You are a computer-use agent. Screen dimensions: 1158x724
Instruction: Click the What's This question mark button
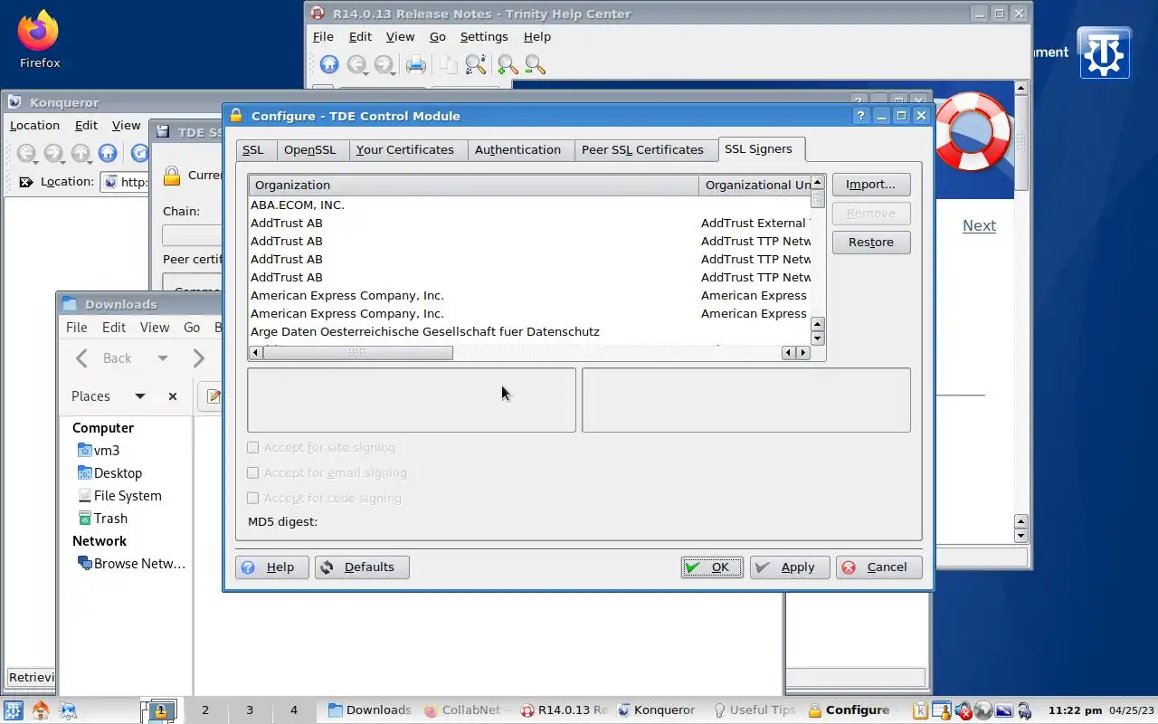click(860, 116)
